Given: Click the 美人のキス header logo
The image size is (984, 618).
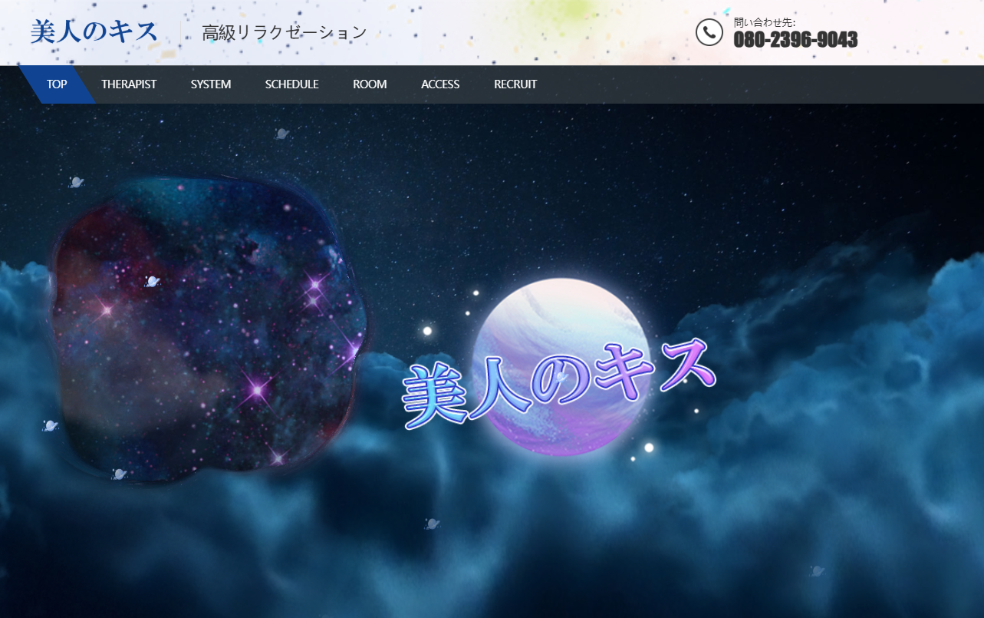Looking at the screenshot, I should click(x=94, y=32).
